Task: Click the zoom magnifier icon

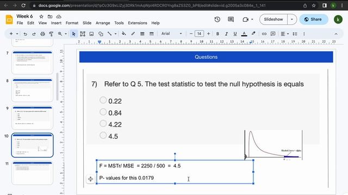Action: (60, 34)
